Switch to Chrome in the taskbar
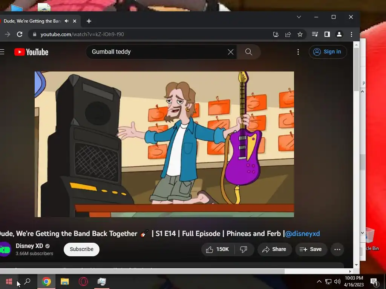Viewport: 386px width, 289px height. tap(46, 281)
